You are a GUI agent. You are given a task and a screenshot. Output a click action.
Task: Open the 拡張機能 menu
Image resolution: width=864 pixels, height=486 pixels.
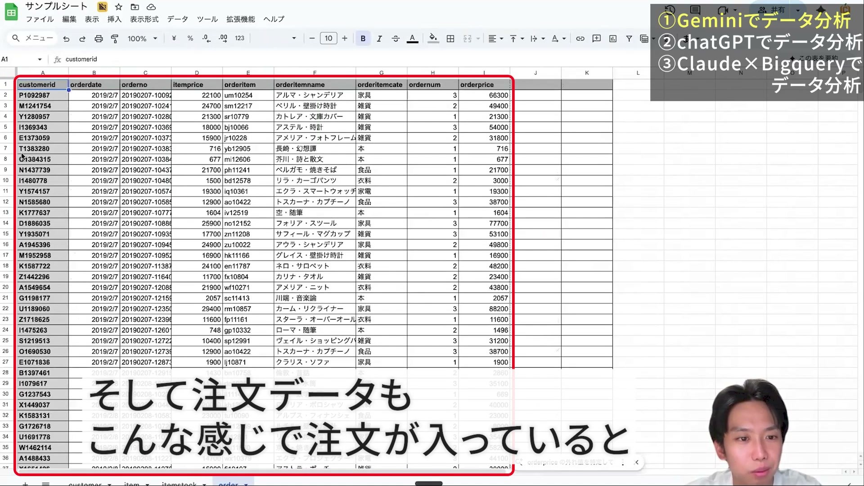pos(241,19)
